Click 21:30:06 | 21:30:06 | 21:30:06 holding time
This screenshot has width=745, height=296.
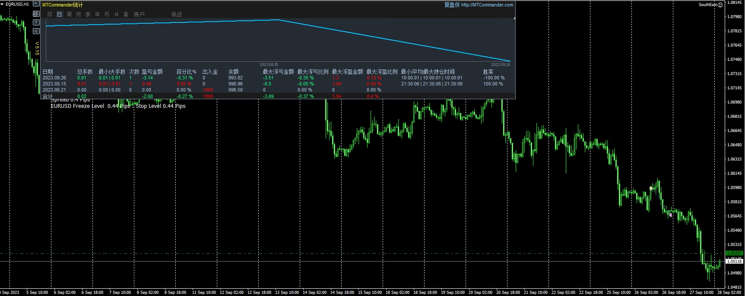pos(432,84)
